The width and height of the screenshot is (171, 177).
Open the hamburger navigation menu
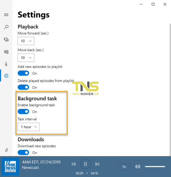(6, 15)
